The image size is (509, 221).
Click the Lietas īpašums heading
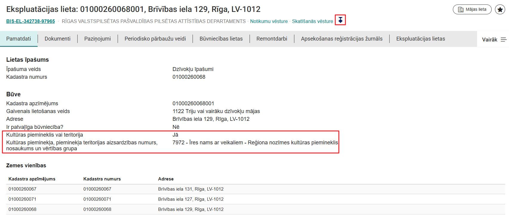click(27, 60)
